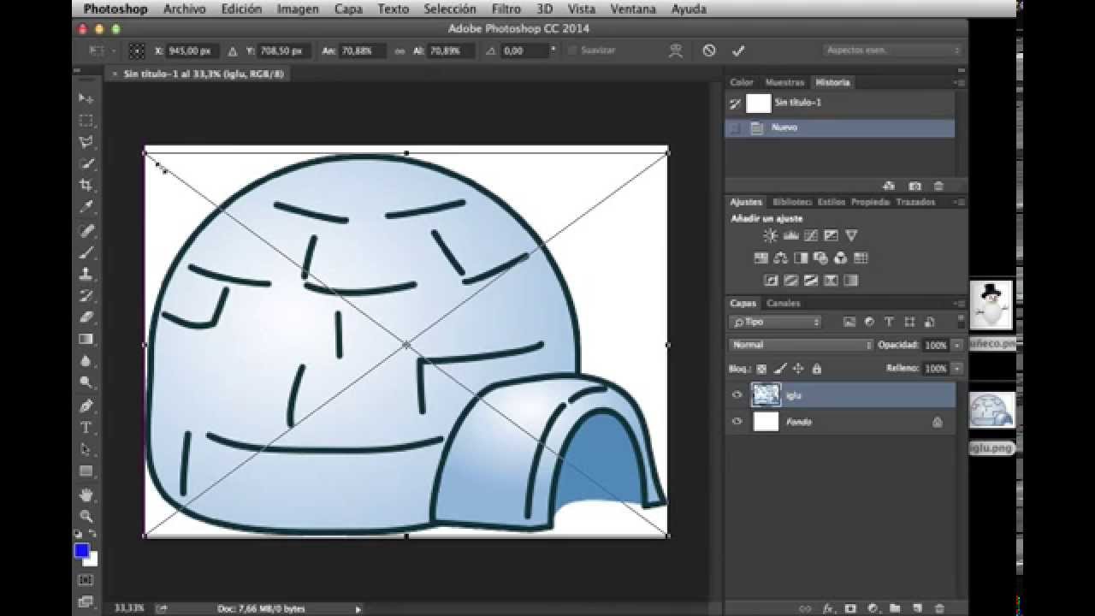Create a new snapshot in History panel

coord(914,186)
